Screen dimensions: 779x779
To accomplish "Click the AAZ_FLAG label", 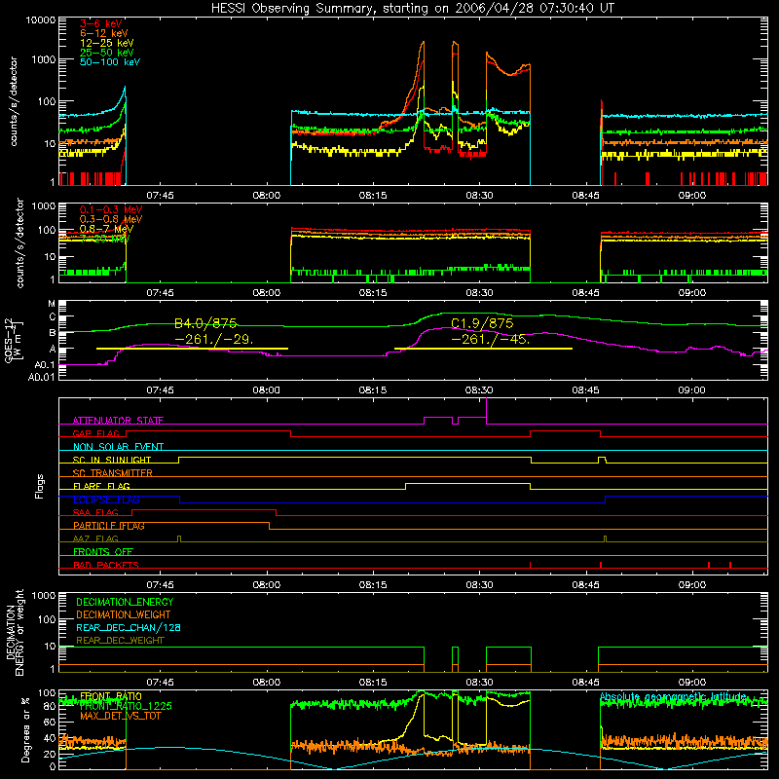I will coord(95,538).
